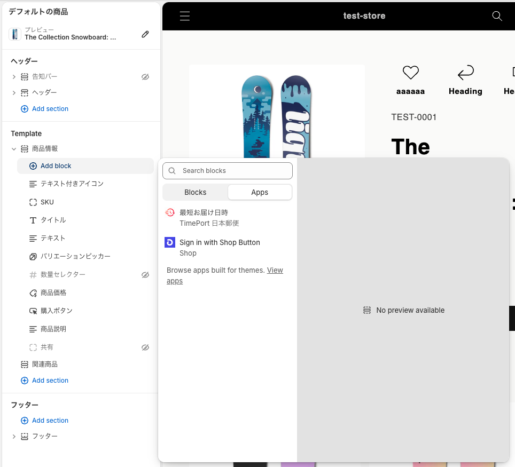Click Add section under フッター group
515x467 pixels.
(x=45, y=421)
